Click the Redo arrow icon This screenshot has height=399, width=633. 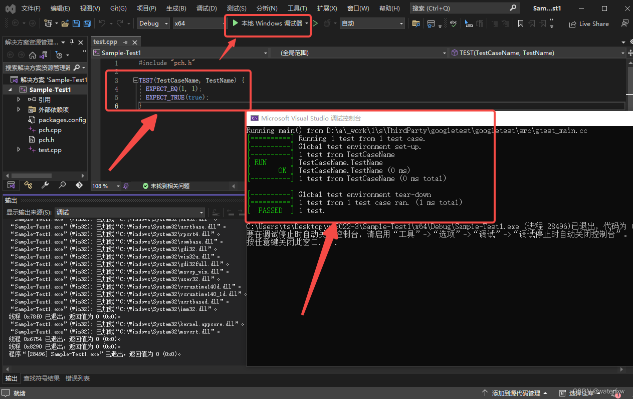119,23
